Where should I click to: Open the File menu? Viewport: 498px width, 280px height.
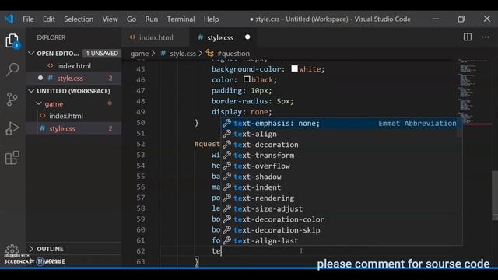[x=28, y=19]
